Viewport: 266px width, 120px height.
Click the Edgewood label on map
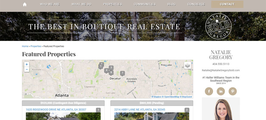[x=90, y=87]
